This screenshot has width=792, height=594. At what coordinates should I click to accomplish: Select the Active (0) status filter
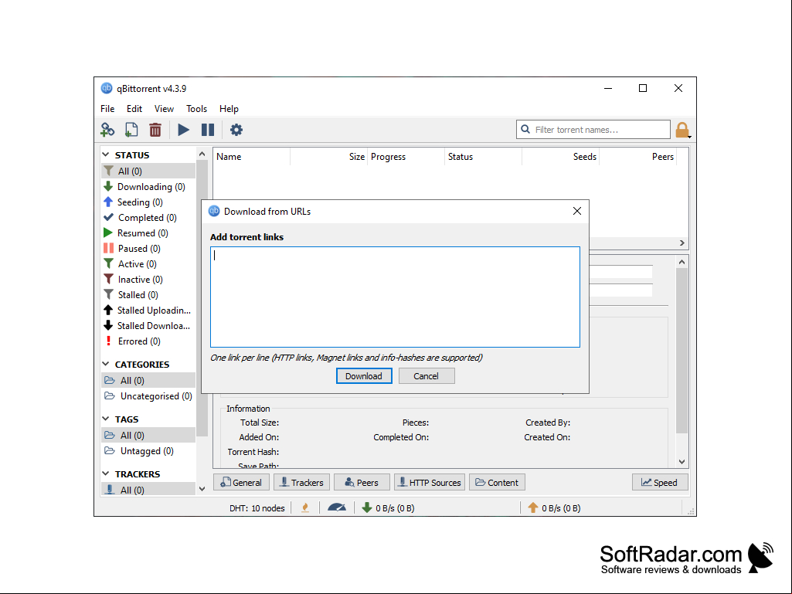point(148,264)
